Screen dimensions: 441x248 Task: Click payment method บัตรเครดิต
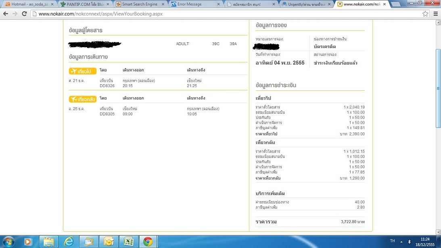click(x=325, y=47)
